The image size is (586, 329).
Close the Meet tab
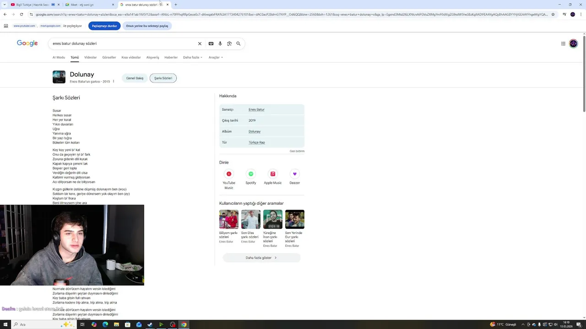[x=113, y=5]
